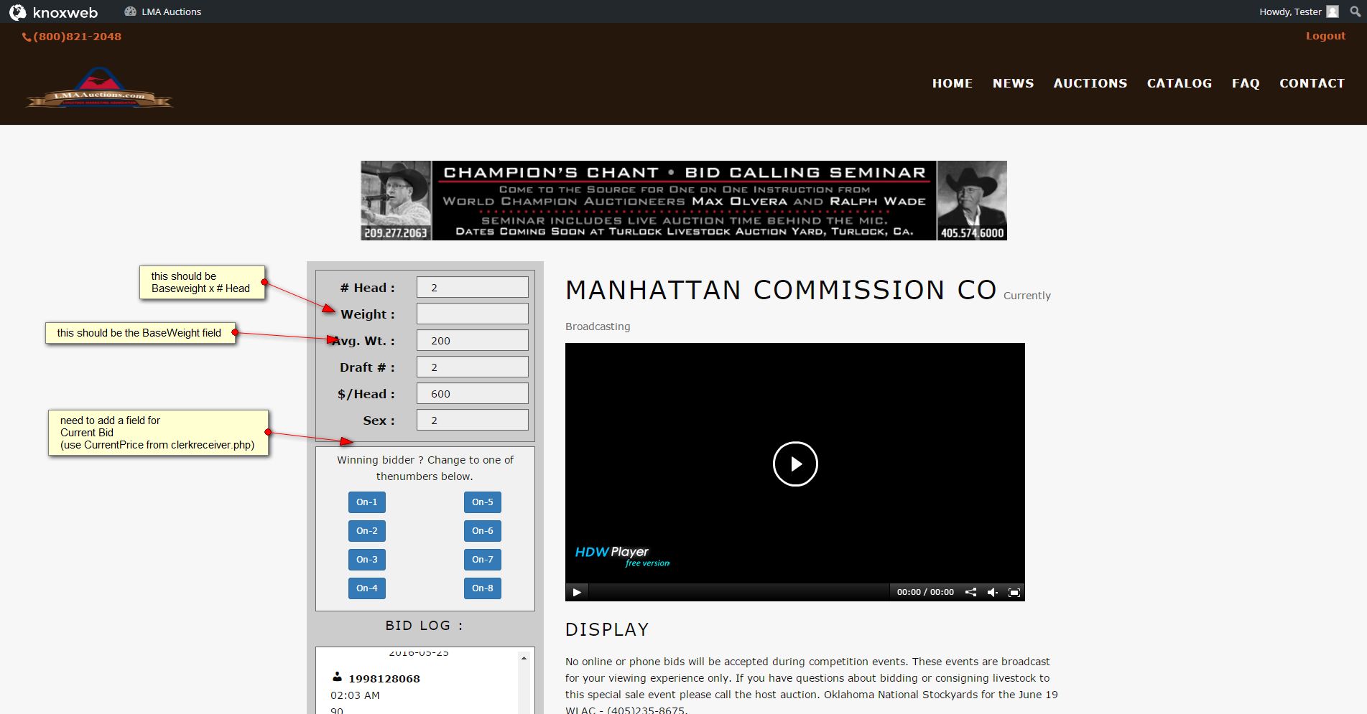The width and height of the screenshot is (1367, 714).
Task: Click the Draft # input field
Action: click(x=473, y=367)
